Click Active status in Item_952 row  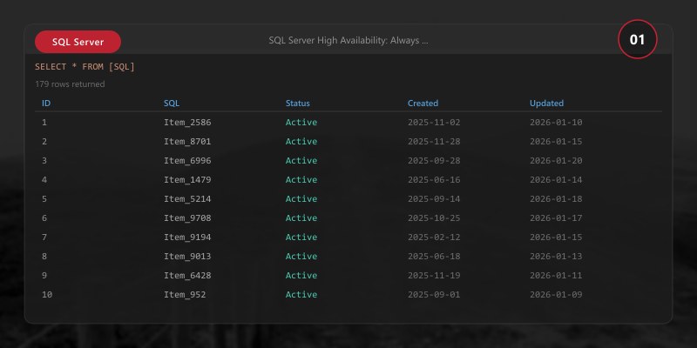click(x=301, y=294)
